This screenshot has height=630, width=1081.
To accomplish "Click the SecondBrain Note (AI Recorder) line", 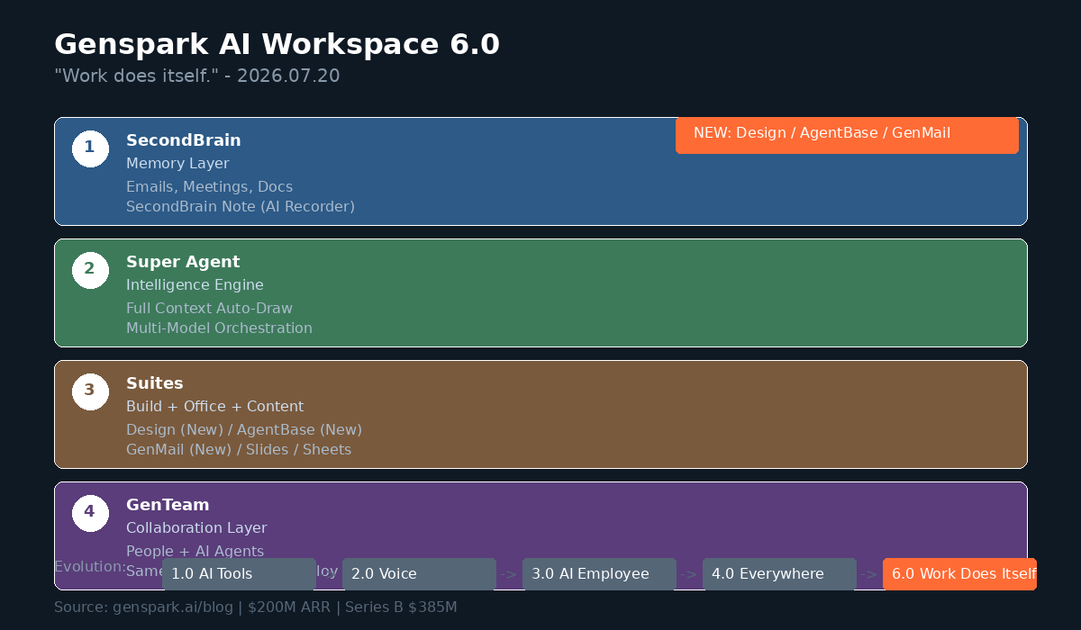I will pos(241,207).
